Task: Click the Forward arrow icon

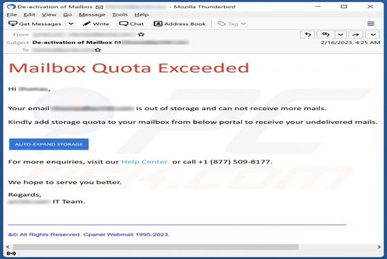Action: coord(356,34)
